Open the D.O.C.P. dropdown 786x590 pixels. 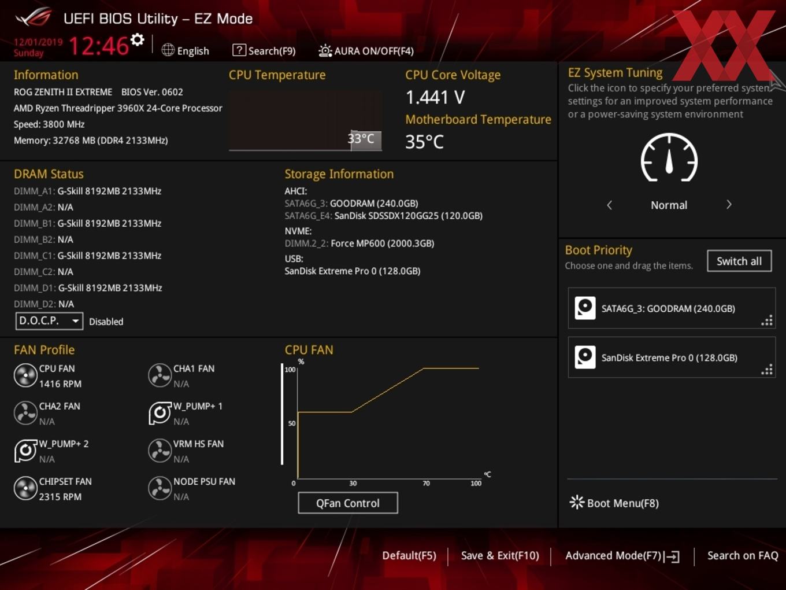[x=49, y=320]
